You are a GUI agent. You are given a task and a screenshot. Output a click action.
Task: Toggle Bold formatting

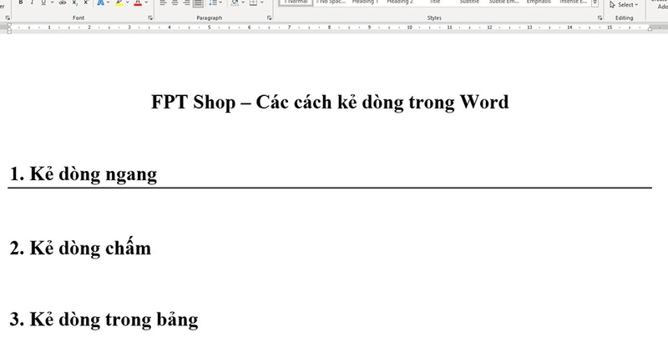[20, 3]
